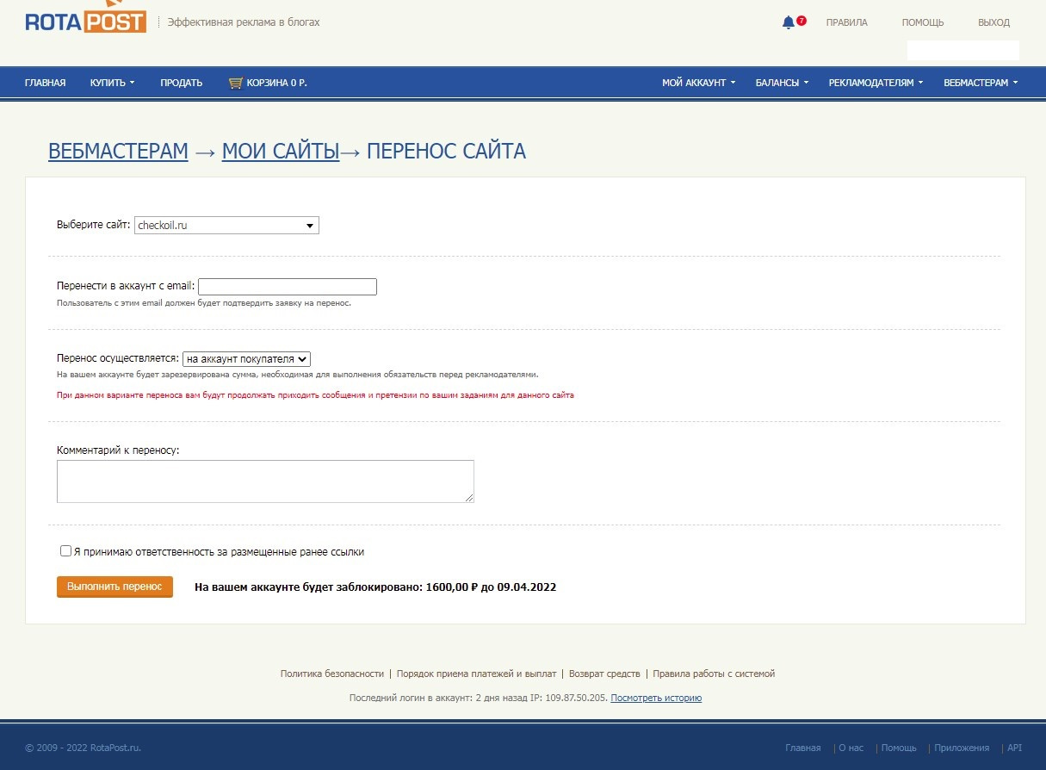This screenshot has height=770, width=1046.
Task: Focus the transfer-to-account email input field
Action: pos(288,287)
